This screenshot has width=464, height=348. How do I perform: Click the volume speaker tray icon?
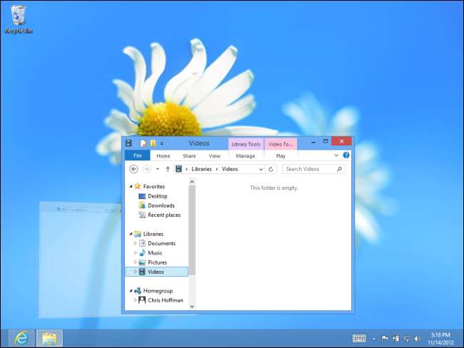click(x=418, y=338)
